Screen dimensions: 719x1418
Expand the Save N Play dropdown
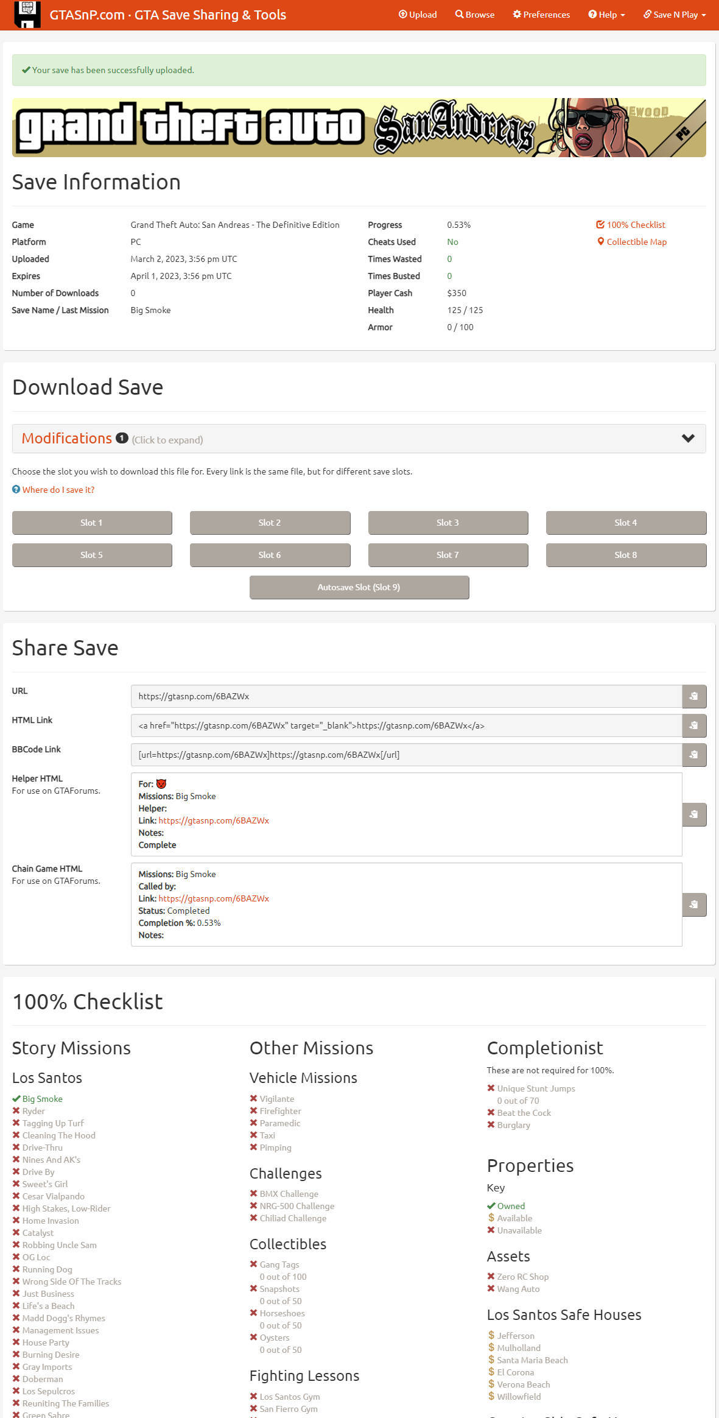coord(675,15)
